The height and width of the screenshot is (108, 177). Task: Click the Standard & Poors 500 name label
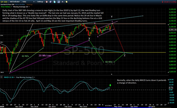click(x=7, y=5)
